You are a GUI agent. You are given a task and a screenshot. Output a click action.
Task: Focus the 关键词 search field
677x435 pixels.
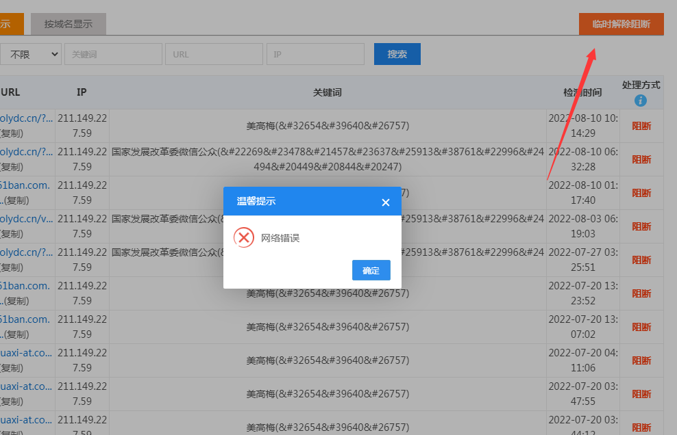[113, 54]
